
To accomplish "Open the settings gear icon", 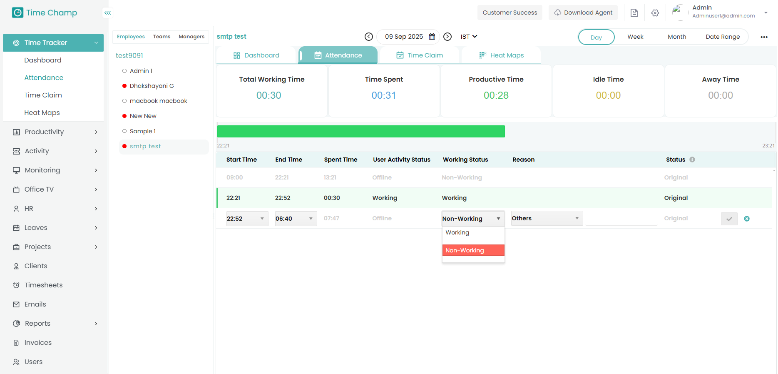I will [655, 13].
